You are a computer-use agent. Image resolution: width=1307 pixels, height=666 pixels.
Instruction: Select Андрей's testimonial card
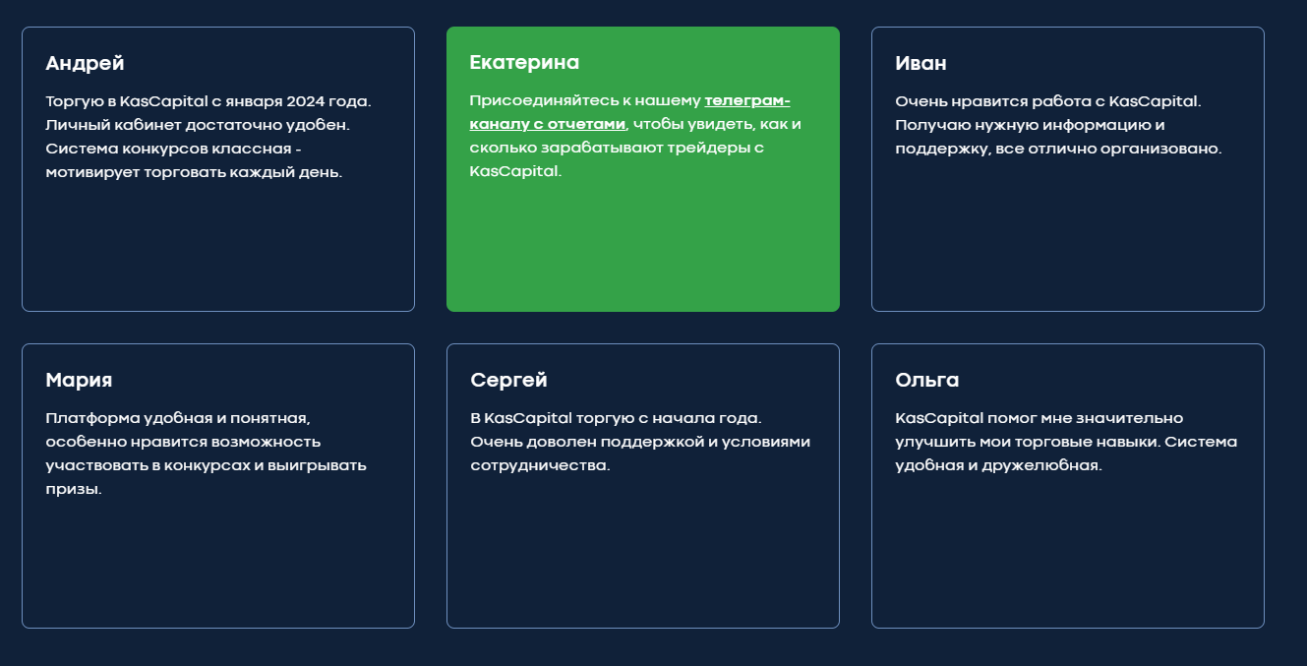pyautogui.click(x=218, y=169)
